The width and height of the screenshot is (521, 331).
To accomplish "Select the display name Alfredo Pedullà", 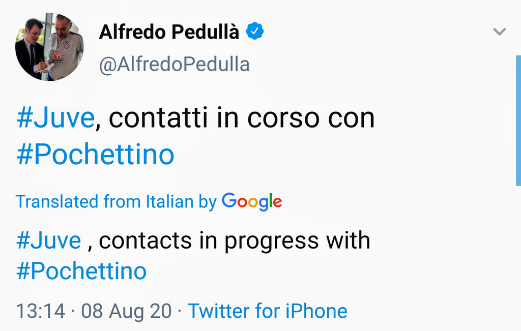I will pyautogui.click(x=168, y=32).
